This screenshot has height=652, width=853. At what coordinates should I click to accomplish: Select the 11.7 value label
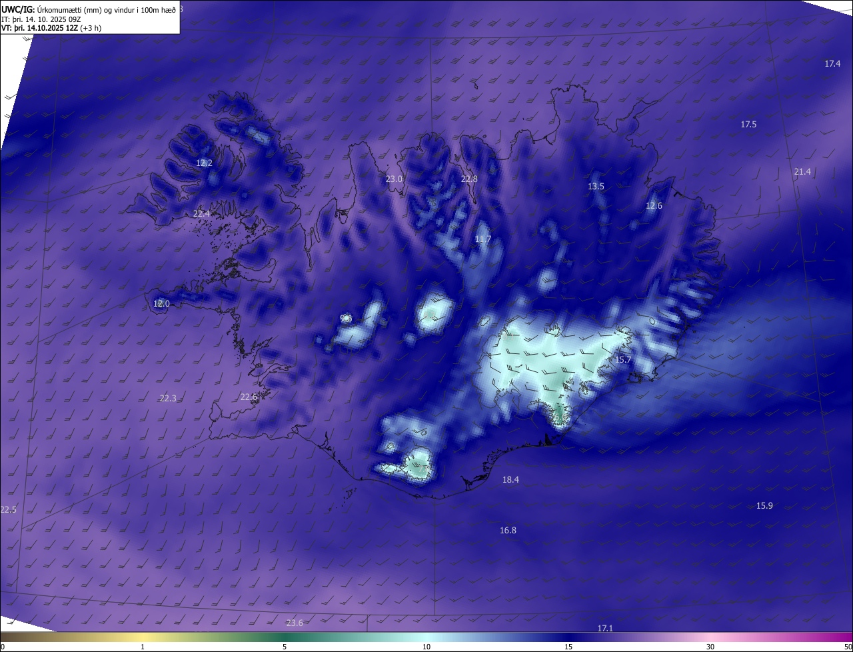[x=482, y=239]
